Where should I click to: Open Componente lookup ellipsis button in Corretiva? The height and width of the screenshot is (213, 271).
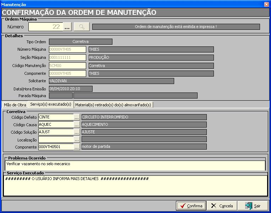(x=77, y=147)
